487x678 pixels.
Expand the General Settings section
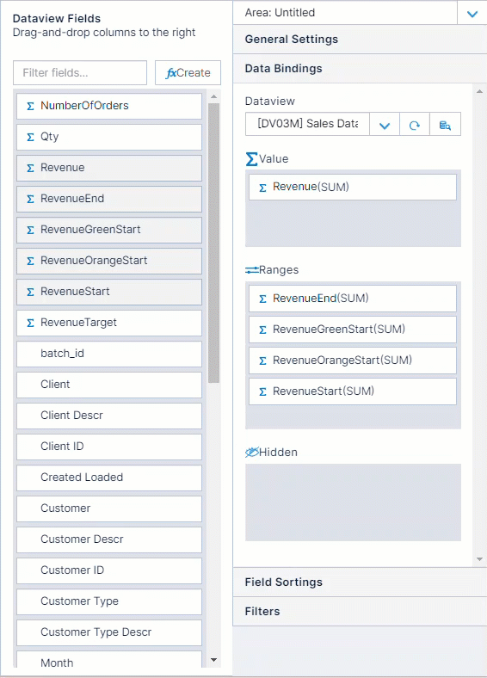click(360, 40)
